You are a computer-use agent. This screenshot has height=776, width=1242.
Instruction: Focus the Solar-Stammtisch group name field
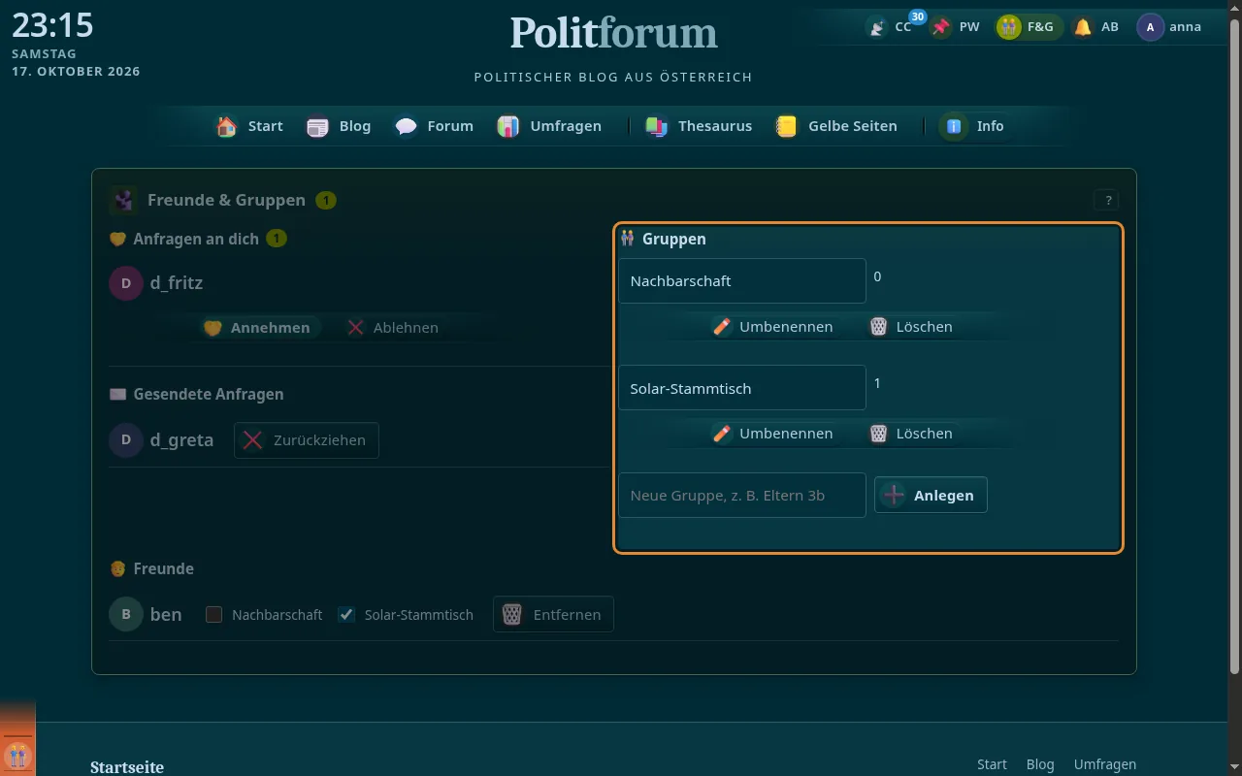[742, 388]
